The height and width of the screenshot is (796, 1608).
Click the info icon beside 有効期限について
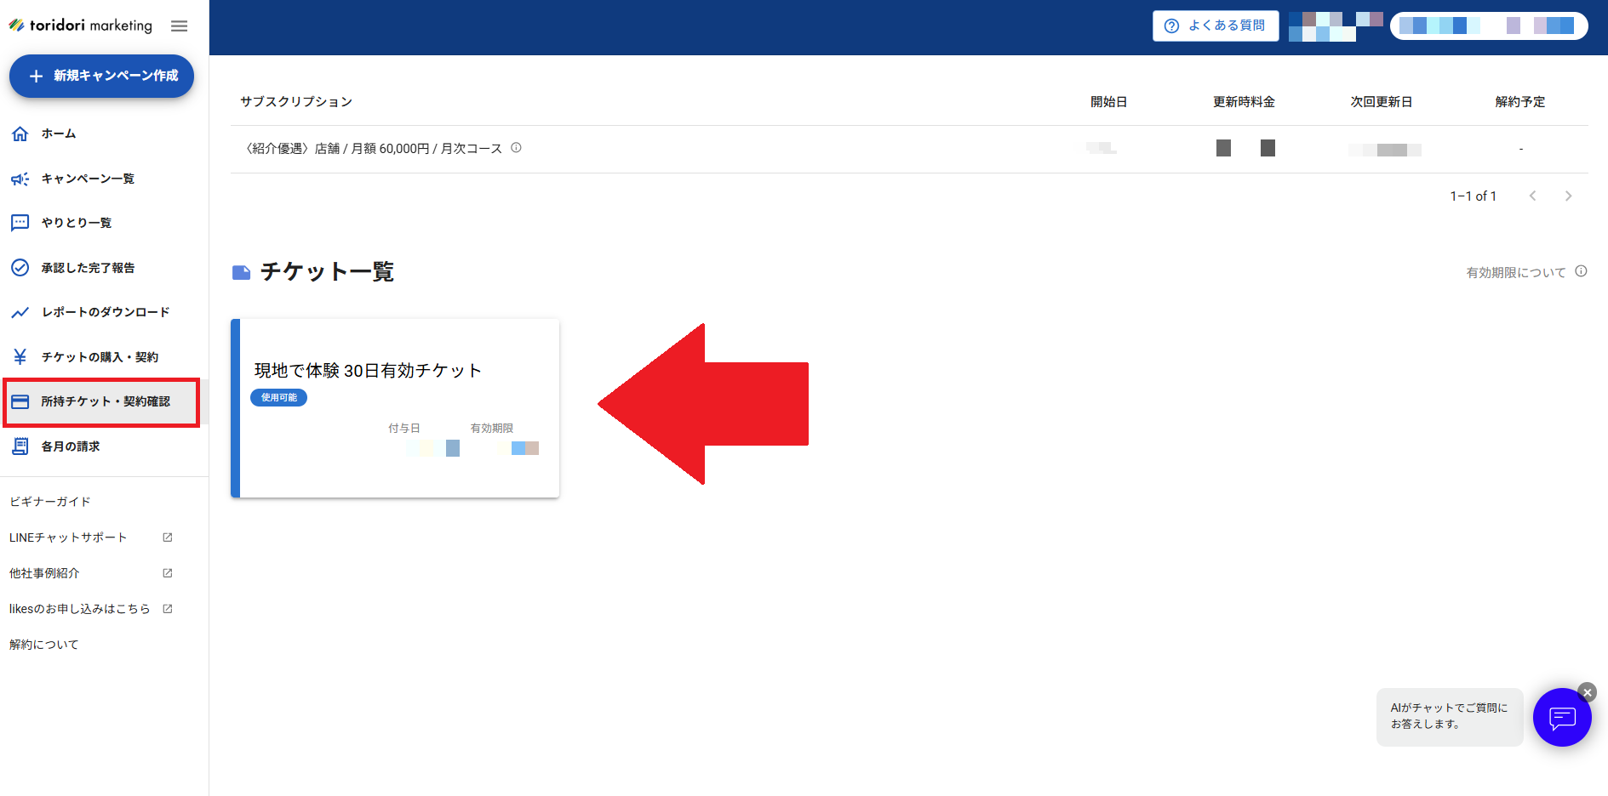(x=1581, y=271)
